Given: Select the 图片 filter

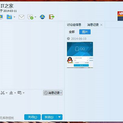Looking at the screenshot, I should [x=85, y=32].
